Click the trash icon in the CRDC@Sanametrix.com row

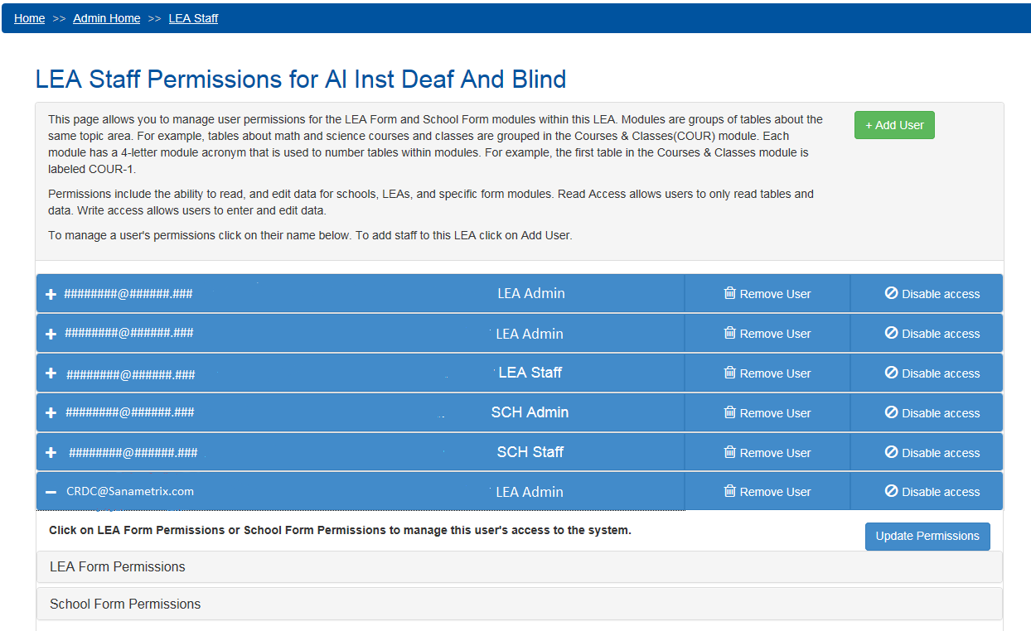[x=729, y=491]
